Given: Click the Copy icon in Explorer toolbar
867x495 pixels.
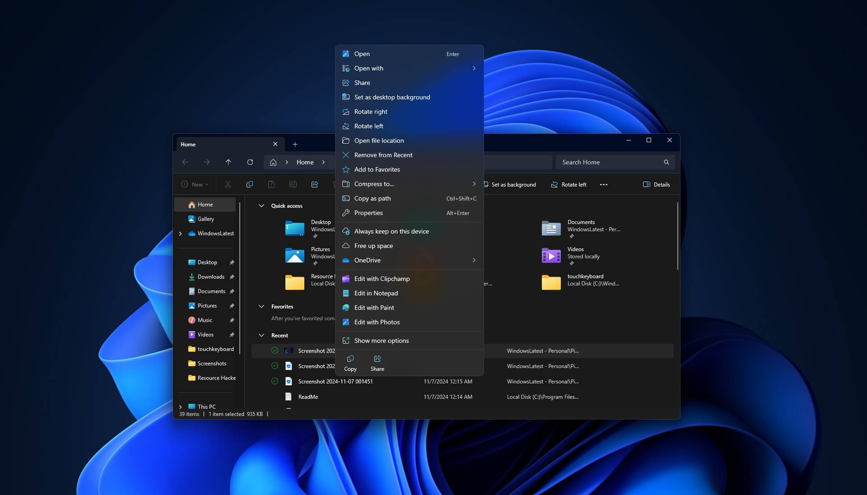Looking at the screenshot, I should coord(250,184).
